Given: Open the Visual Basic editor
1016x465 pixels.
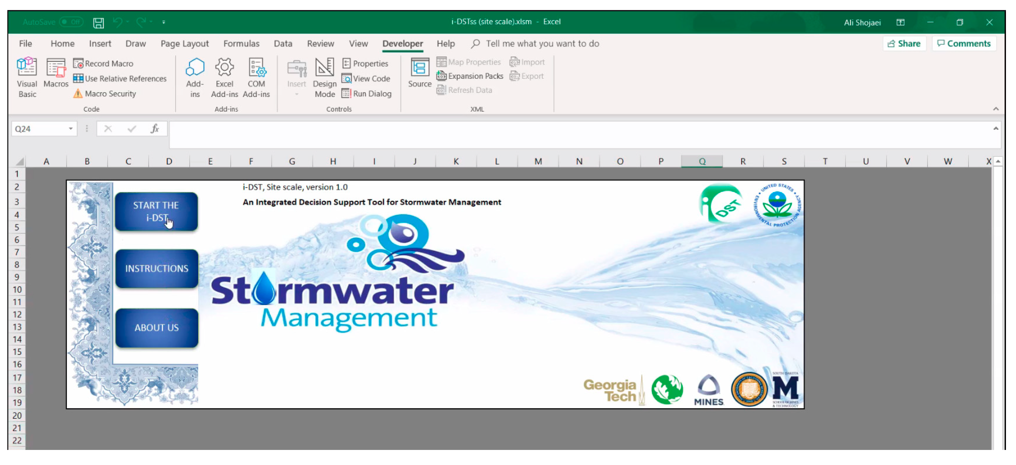Looking at the screenshot, I should click(27, 77).
